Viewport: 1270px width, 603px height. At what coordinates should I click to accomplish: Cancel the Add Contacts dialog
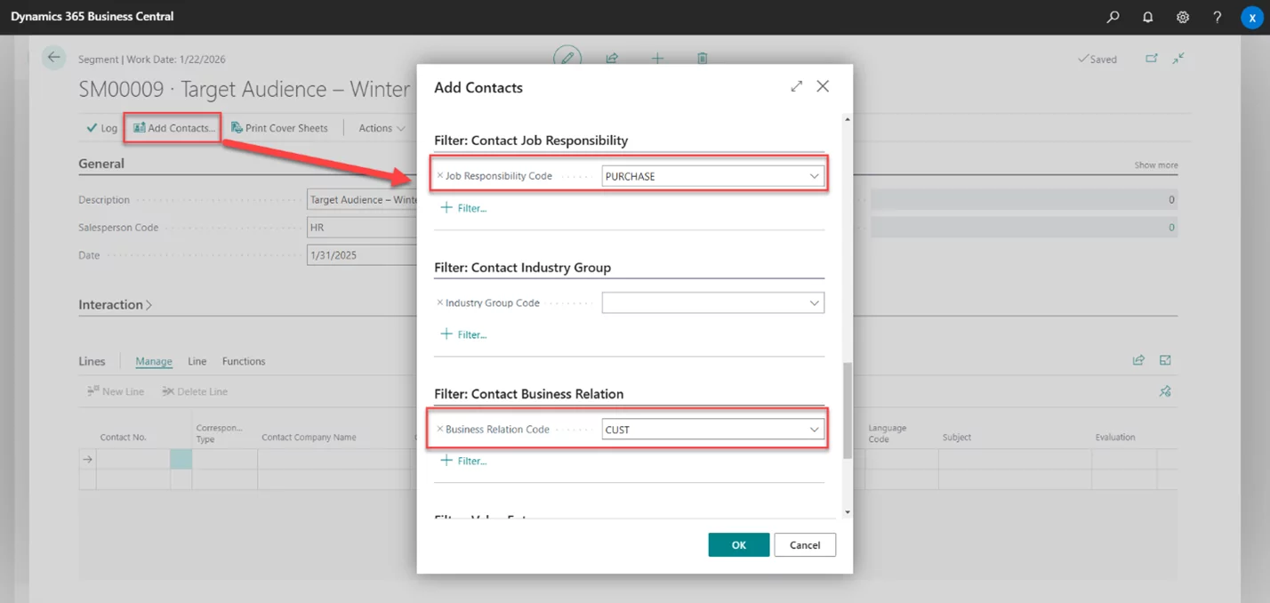pos(804,545)
